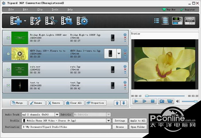
Task: Click the Merge button
Action: point(19,103)
